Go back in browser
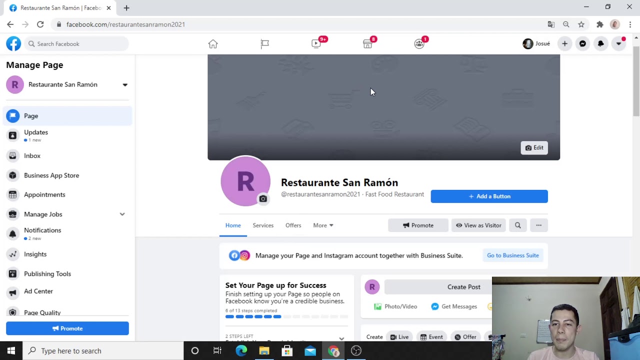Image resolution: width=640 pixels, height=360 pixels. click(x=10, y=24)
